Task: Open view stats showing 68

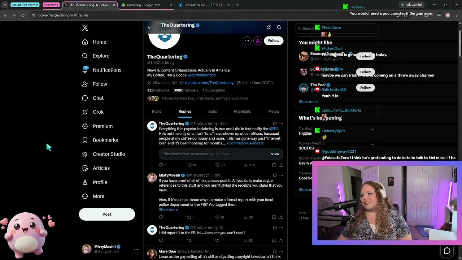Action: [248, 217]
